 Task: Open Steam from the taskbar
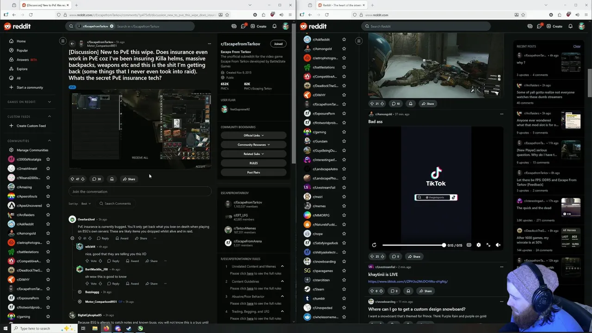tap(129, 328)
